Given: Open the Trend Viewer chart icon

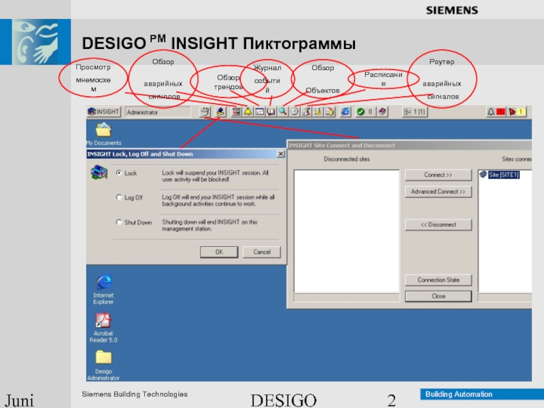Looking at the screenshot, I should 260,112.
